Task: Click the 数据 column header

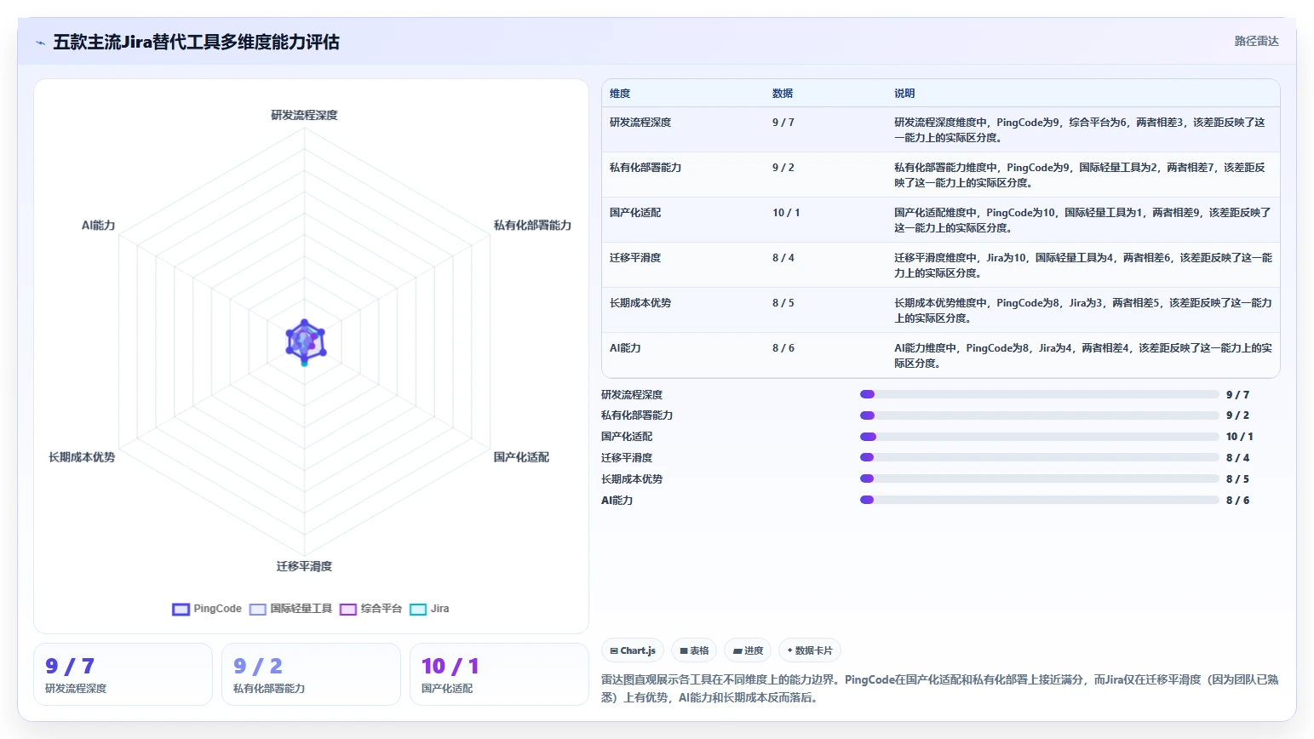Action: (783, 94)
